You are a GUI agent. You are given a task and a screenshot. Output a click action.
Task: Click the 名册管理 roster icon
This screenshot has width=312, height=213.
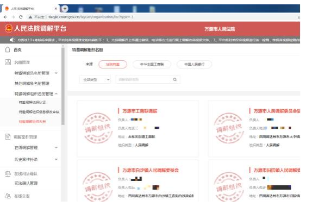pyautogui.click(x=8, y=62)
